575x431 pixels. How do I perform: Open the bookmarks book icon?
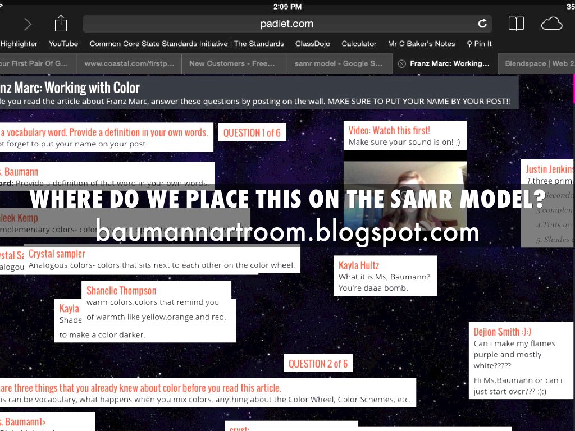(x=516, y=24)
